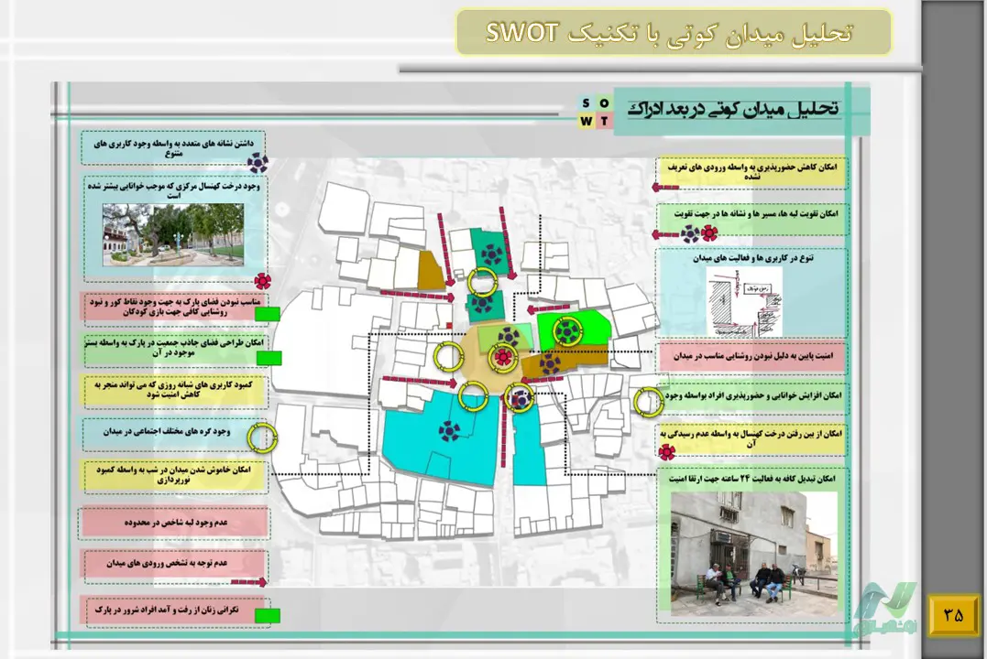Screen dimensions: 987x659
Task: Click the S cell in the SWOT legend
Action: coord(586,103)
